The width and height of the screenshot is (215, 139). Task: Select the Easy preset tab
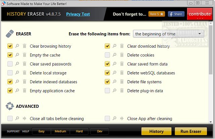click(x=41, y=131)
